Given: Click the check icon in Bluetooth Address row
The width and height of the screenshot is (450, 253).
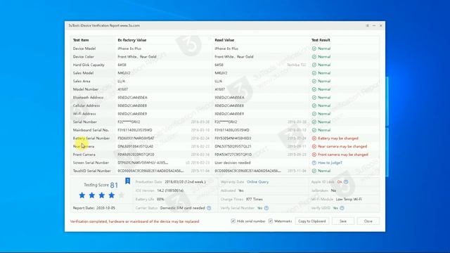Looking at the screenshot, I should click(x=314, y=98).
